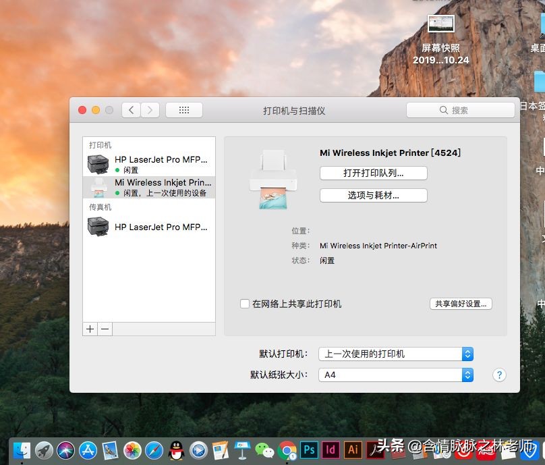545x465 pixels.
Task: Click the 搜索 search field
Action: click(x=460, y=110)
